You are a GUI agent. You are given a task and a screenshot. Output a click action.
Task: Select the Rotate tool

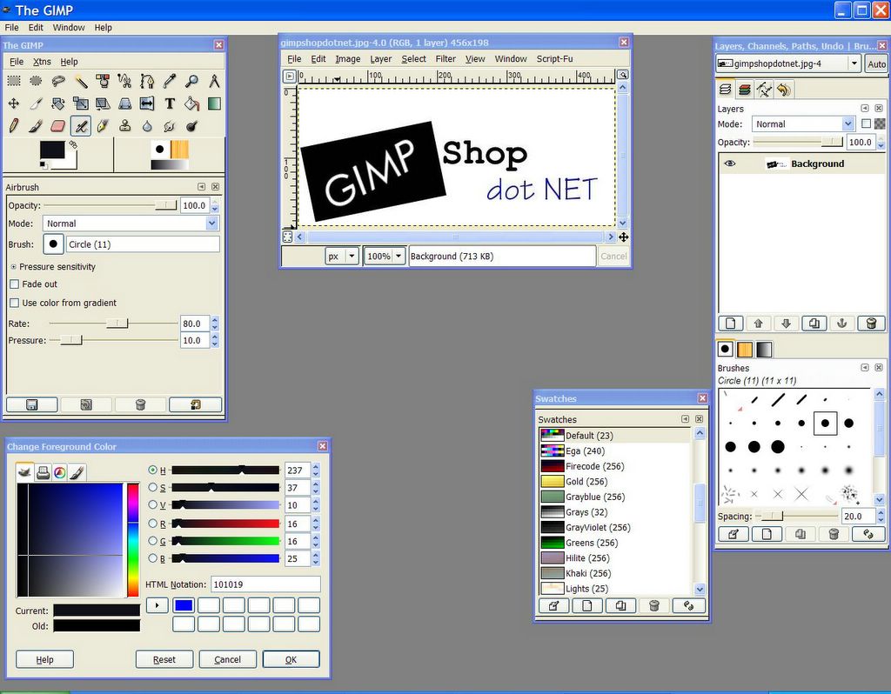tap(58, 103)
